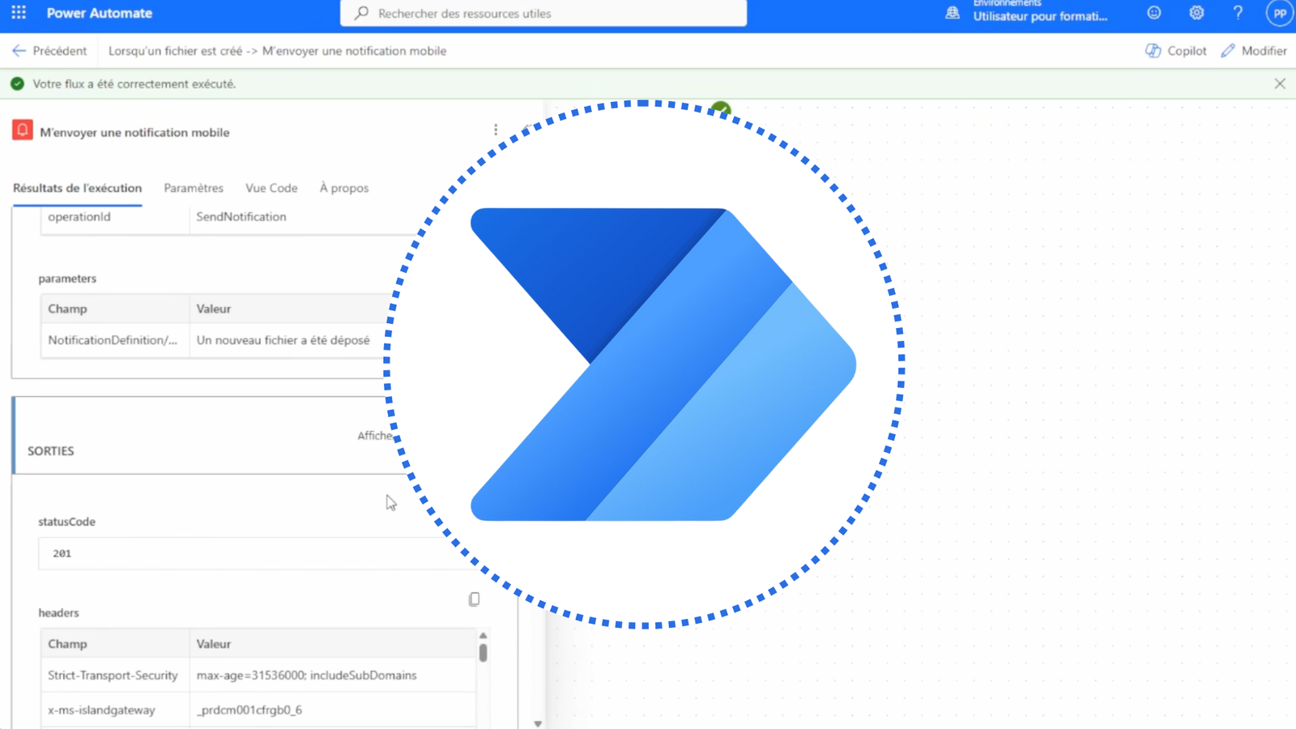Click the red notification bell action icon

click(x=23, y=130)
